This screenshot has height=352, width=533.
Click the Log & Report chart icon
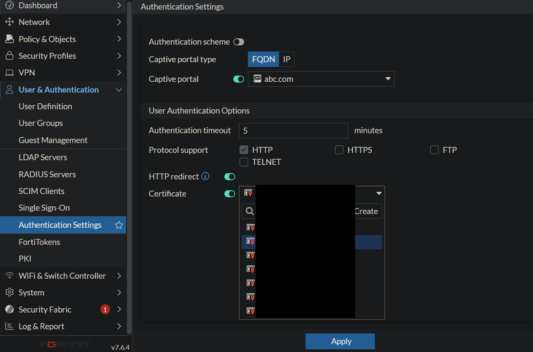tap(10, 326)
